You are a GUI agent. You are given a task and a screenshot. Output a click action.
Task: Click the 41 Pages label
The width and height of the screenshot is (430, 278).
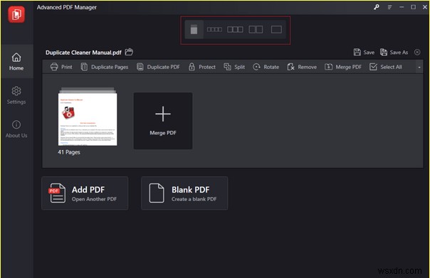click(69, 152)
